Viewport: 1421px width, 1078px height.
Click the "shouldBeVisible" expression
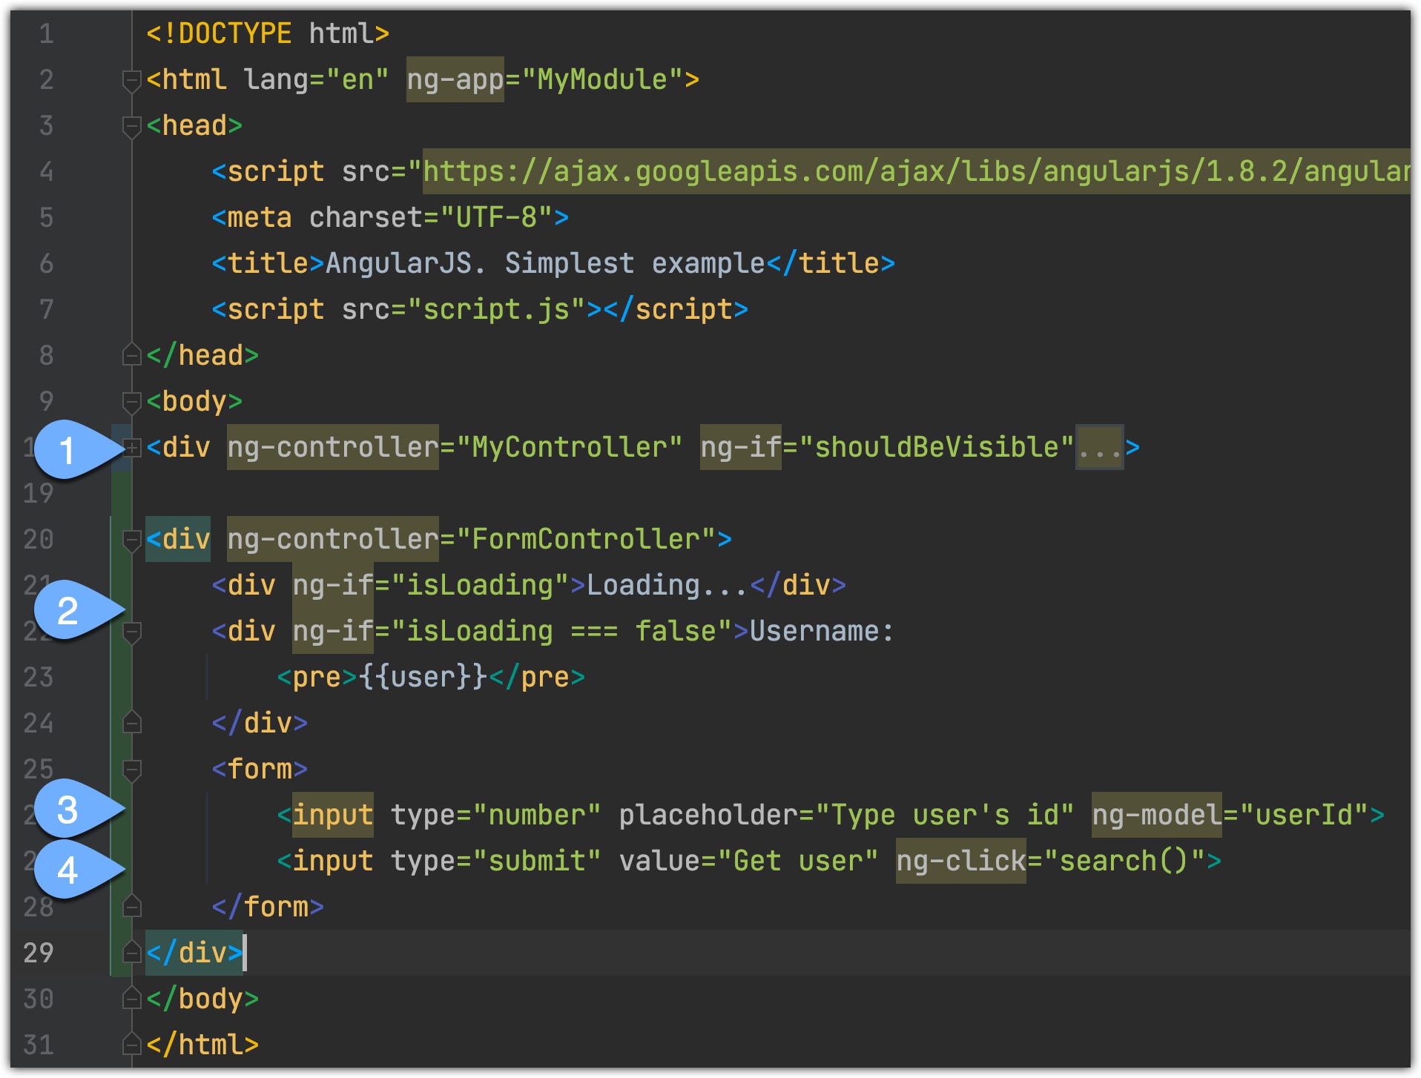click(x=937, y=448)
